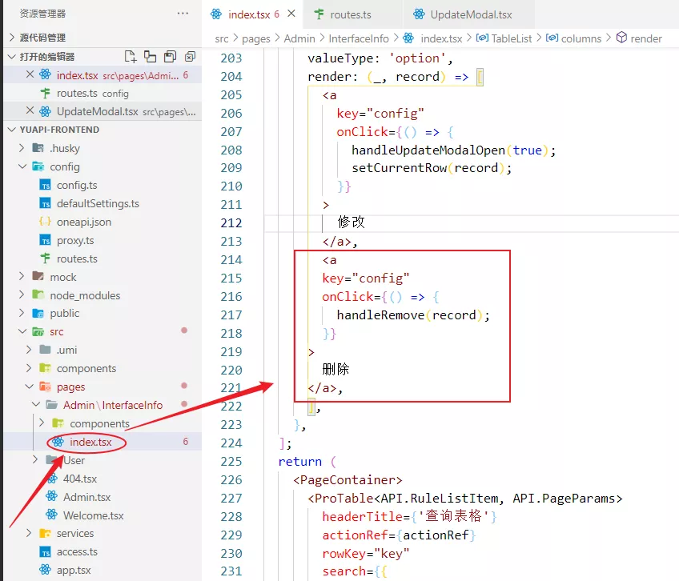This screenshot has height=581, width=679.
Task: Close UpdateModal.tsx in the open editors list
Action: tap(30, 110)
